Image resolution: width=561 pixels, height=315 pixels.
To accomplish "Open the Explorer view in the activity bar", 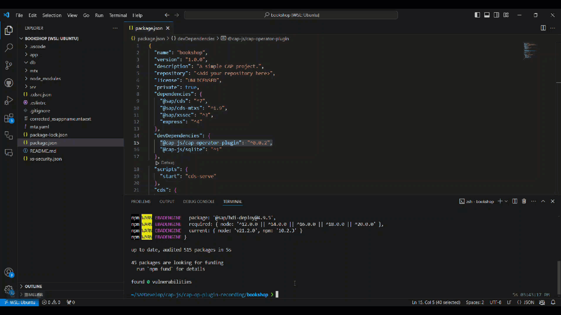I will coord(8,31).
